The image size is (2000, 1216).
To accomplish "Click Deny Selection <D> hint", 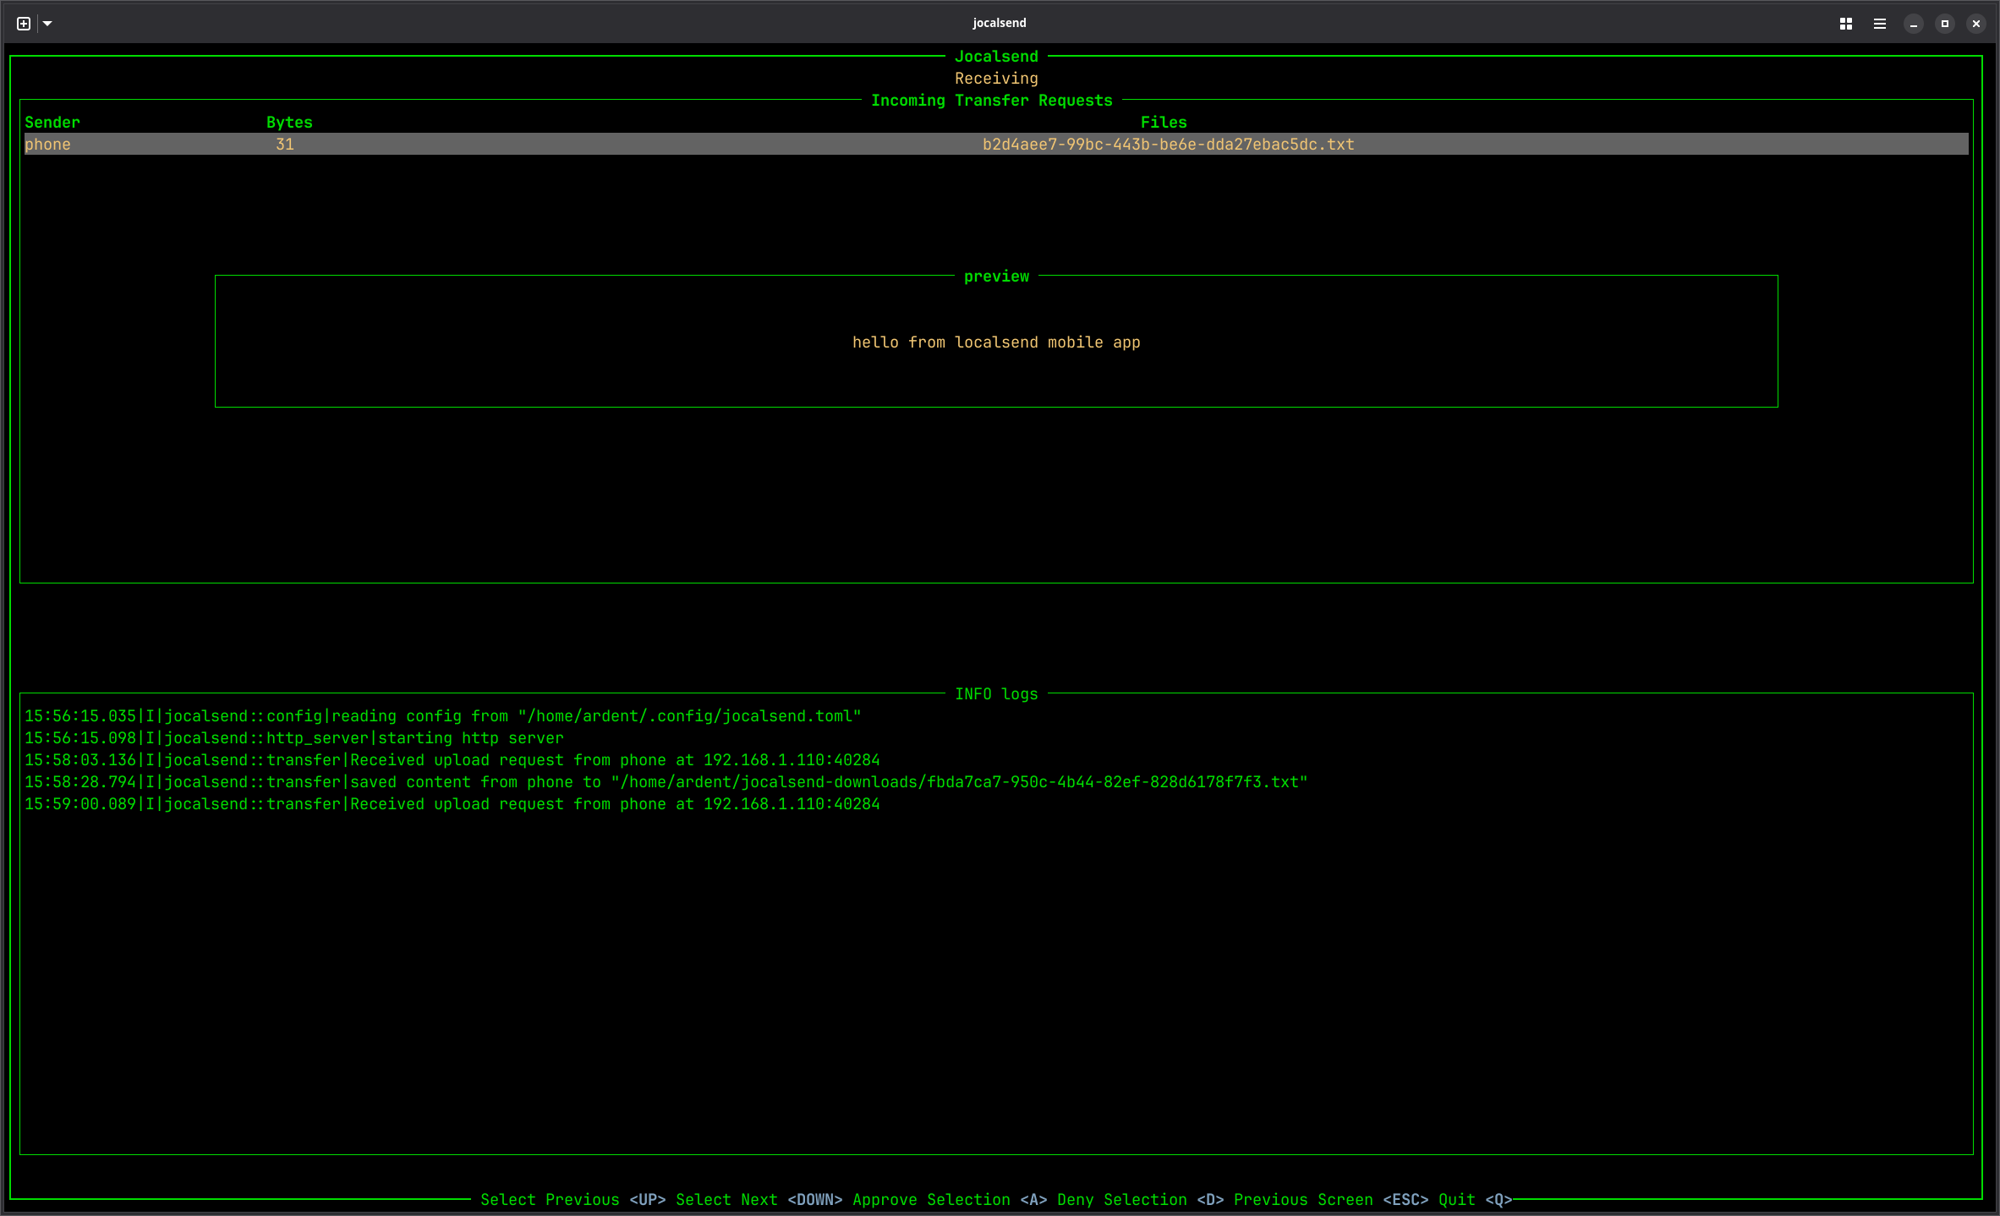I will tap(1140, 1200).
